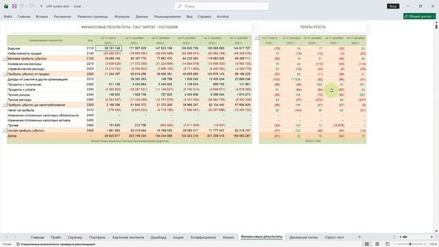
Task: Collapse the Прибыль (убыток) от продаж row group
Action: [x=5, y=74]
